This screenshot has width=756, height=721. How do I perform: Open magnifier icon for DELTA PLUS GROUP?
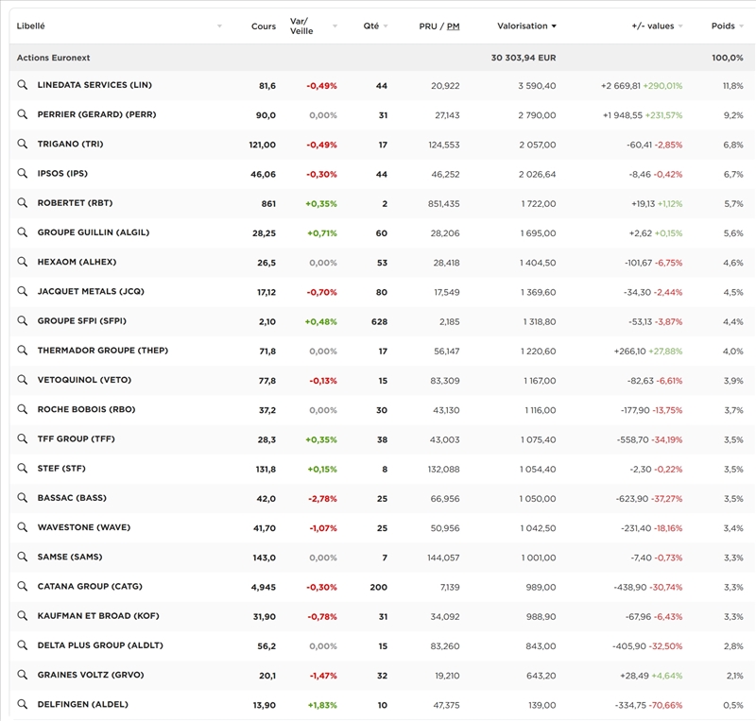click(x=22, y=644)
